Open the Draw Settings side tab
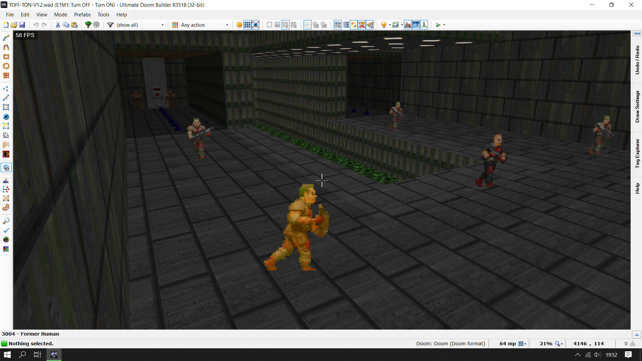 coord(637,107)
